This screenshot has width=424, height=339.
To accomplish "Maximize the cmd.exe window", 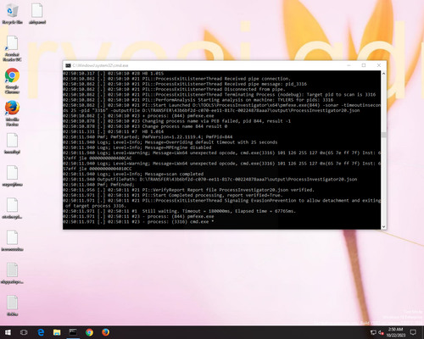I will coord(364,65).
